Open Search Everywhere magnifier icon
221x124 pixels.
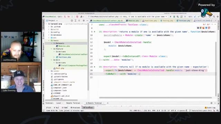(214, 17)
